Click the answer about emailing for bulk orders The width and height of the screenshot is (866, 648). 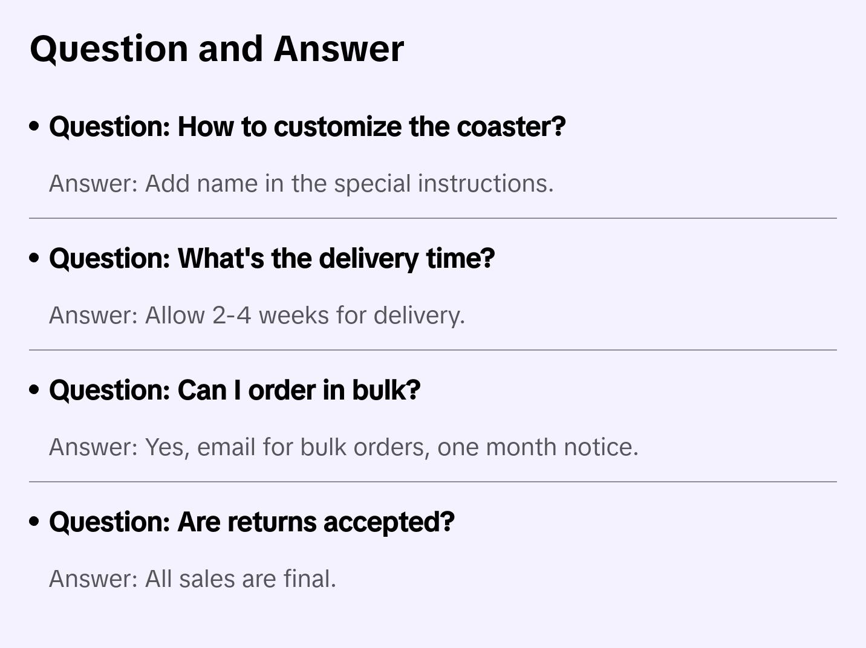(x=343, y=447)
